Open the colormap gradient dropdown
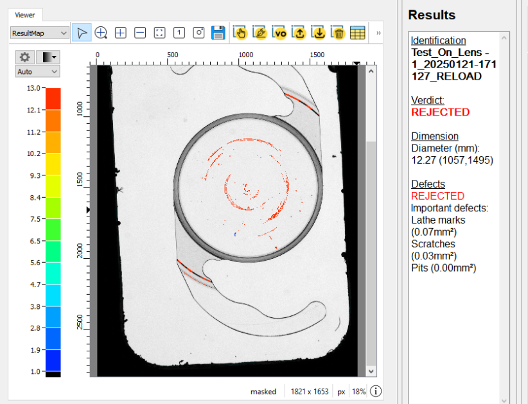Image resolution: width=528 pixels, height=404 pixels. 49,58
